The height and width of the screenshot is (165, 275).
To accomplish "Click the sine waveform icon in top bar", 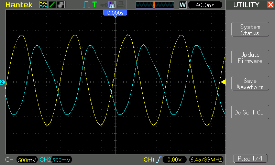I will pyautogui.click(x=43, y=5).
